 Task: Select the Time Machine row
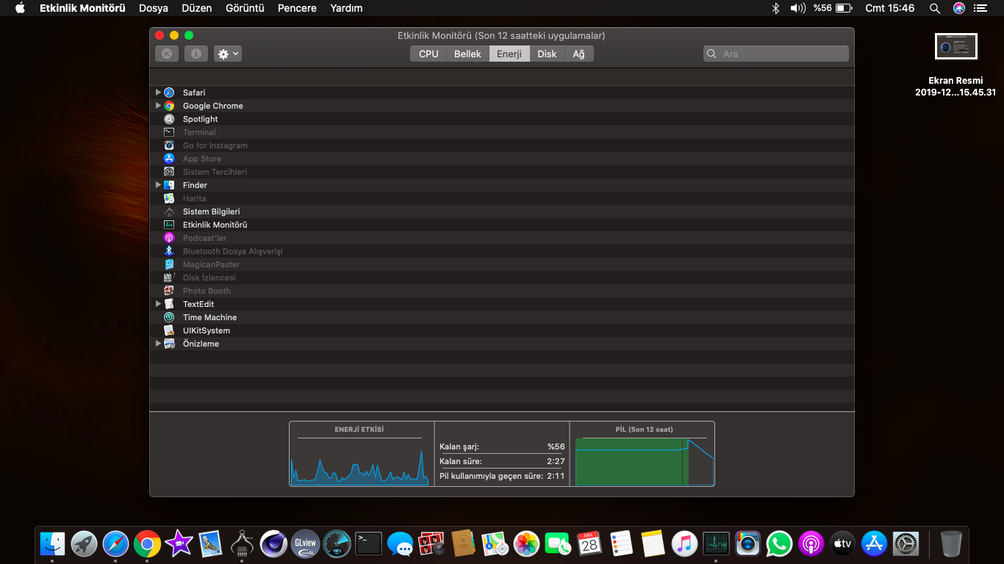pos(209,317)
